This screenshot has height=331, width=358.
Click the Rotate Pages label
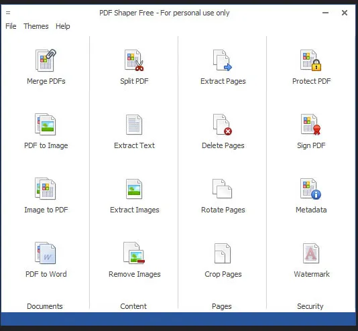click(x=223, y=210)
